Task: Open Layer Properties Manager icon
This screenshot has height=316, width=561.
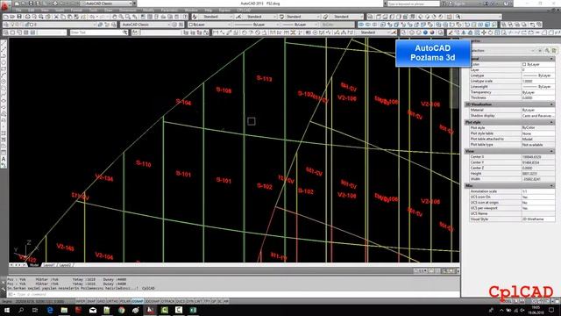Action: pyautogui.click(x=6, y=25)
